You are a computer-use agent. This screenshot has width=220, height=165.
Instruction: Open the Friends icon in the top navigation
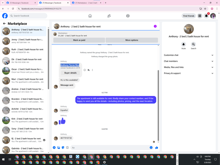pyautogui.click(x=109, y=16)
